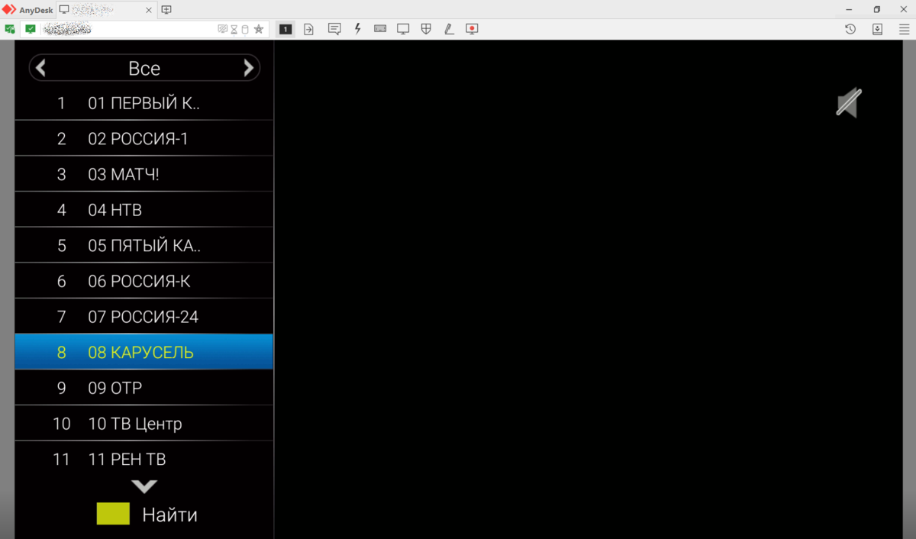Select highlighted channel 08 КАРУСЕЛЬ
The image size is (916, 539).
pyautogui.click(x=144, y=352)
